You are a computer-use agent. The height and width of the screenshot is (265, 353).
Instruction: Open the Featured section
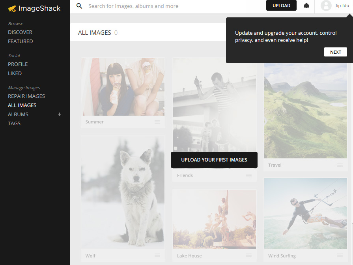click(x=21, y=41)
